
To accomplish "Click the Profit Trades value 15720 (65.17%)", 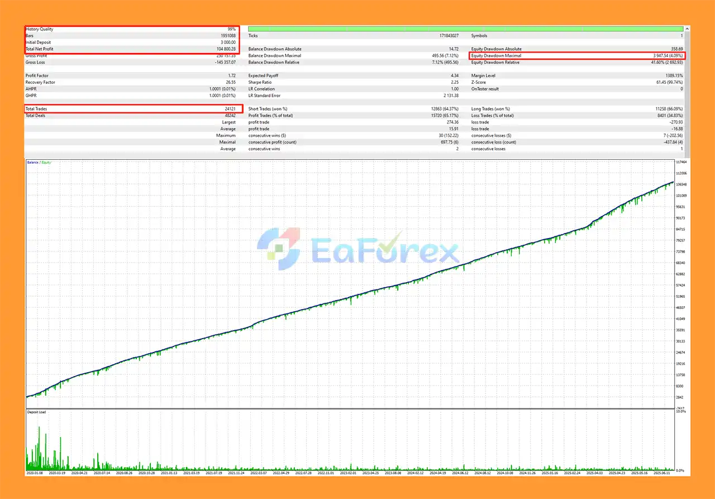I will tap(444, 116).
